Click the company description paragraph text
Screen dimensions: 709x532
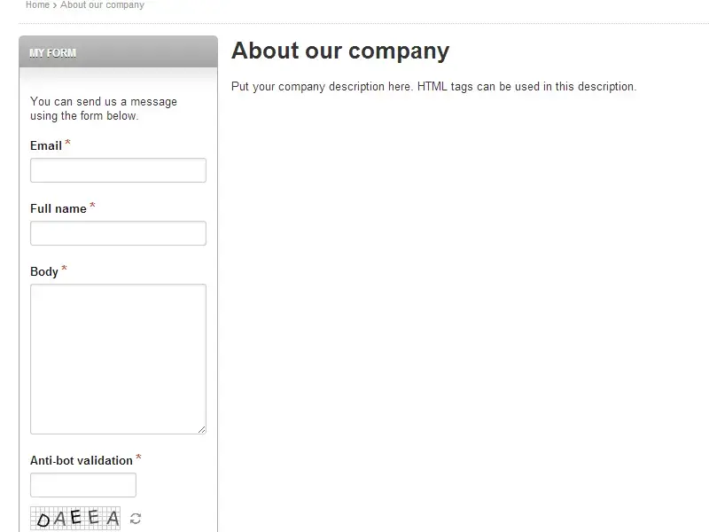point(433,87)
